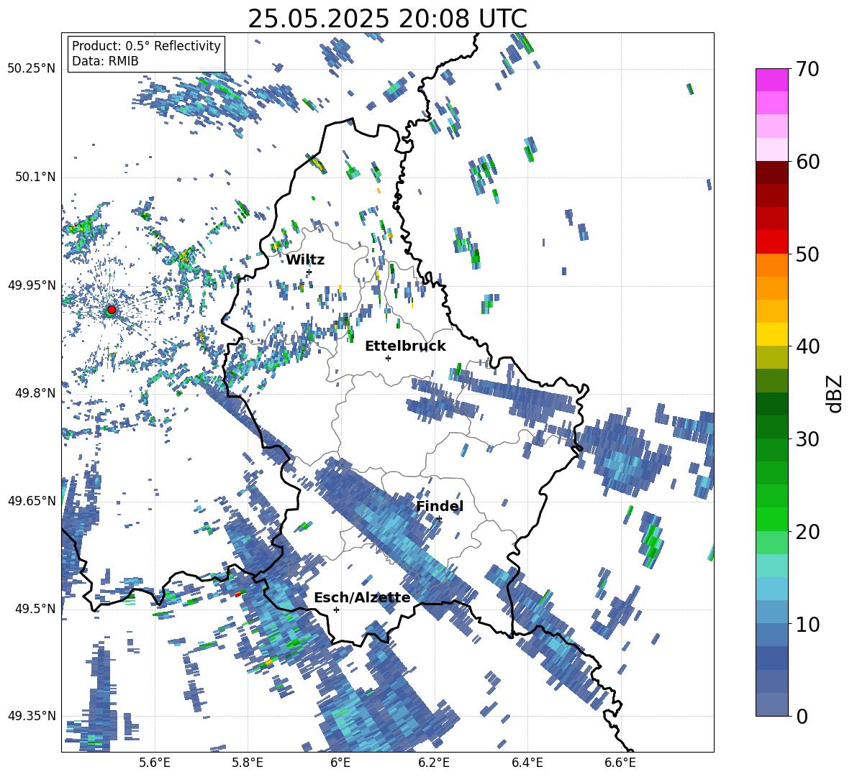Click the 6.2°E longitude label

tap(434, 763)
